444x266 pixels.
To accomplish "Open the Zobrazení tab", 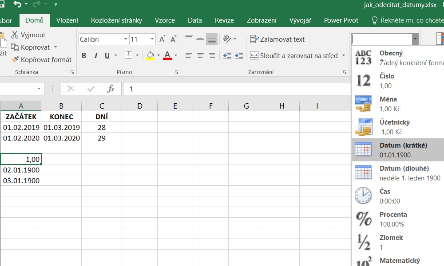I will click(x=262, y=20).
